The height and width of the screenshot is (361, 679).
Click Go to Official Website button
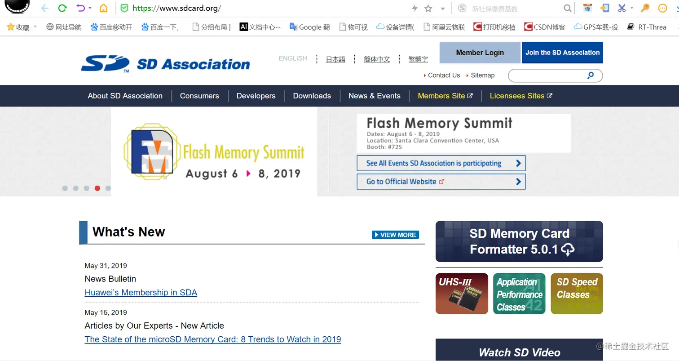point(441,182)
